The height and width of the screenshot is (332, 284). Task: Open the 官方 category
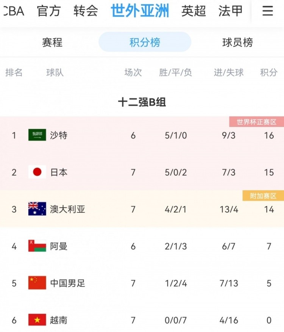click(49, 11)
